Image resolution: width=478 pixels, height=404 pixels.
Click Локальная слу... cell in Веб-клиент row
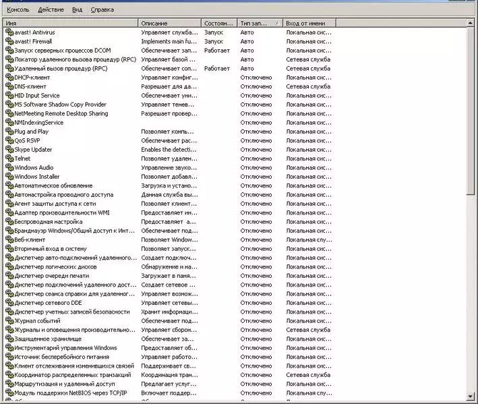(x=309, y=239)
